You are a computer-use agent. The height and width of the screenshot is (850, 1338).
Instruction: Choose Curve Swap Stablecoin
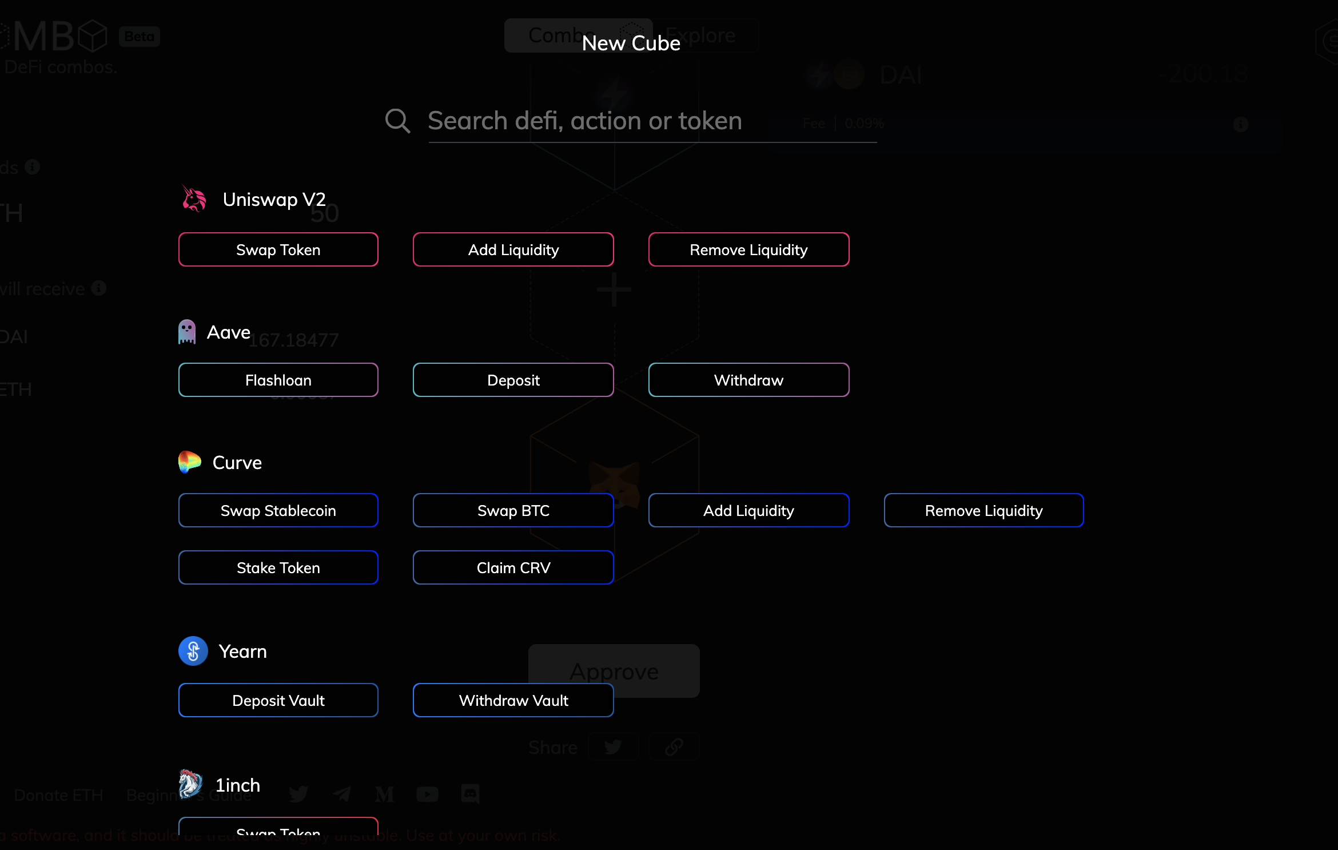(278, 510)
